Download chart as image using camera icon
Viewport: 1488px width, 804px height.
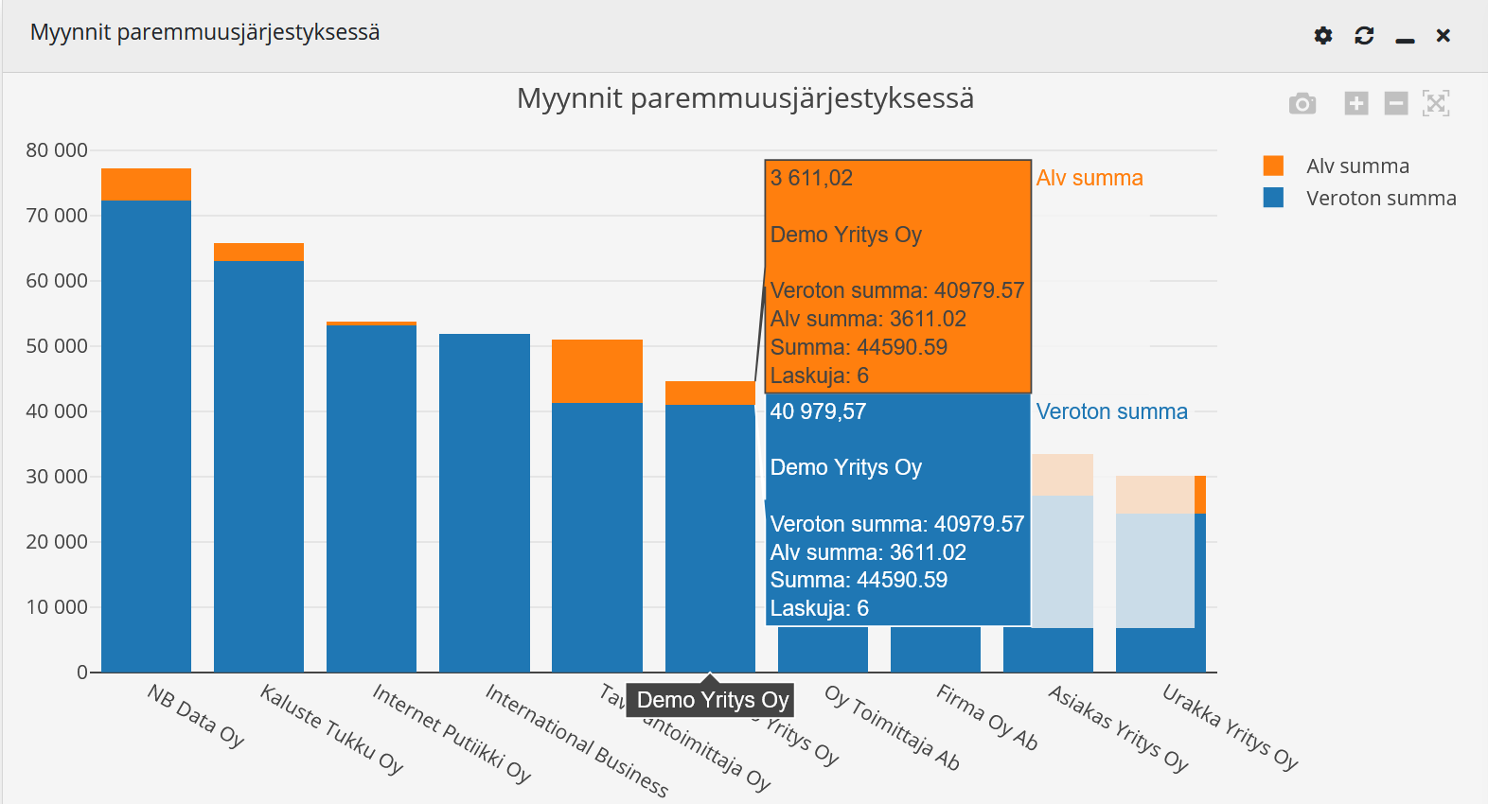click(1302, 103)
